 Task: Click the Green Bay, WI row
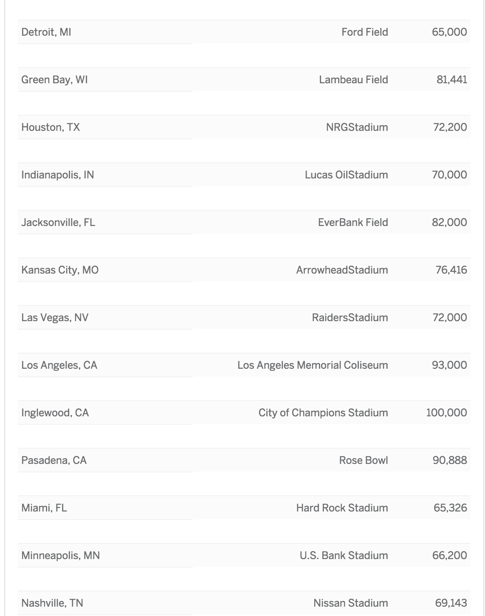[54, 80]
